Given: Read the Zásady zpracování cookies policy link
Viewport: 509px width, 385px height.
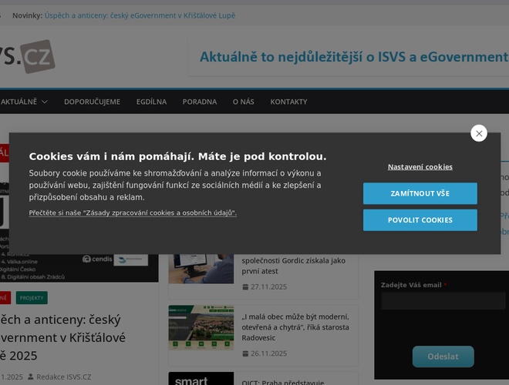Looking at the screenshot, I should 133,213.
